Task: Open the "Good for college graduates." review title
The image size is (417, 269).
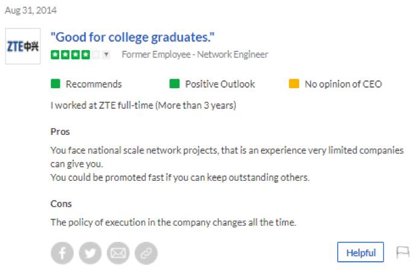Action: pyautogui.click(x=133, y=37)
